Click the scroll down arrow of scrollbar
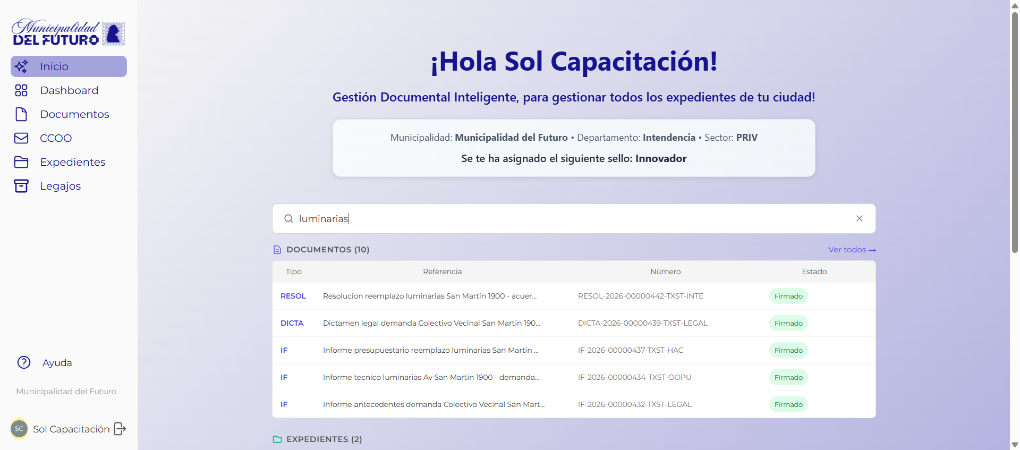Viewport: 1020px width, 450px height. pos(1015,445)
